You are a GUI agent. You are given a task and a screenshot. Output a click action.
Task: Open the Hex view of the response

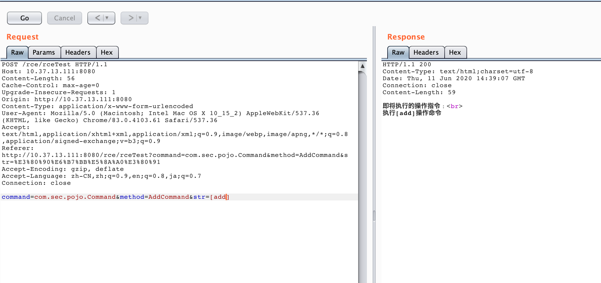point(455,52)
